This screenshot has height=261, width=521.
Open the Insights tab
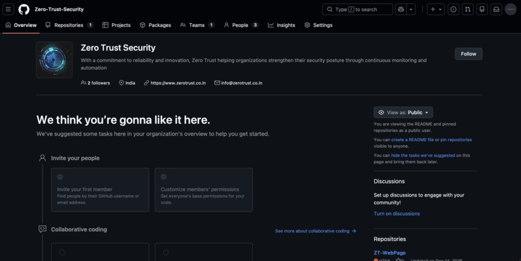pos(281,25)
